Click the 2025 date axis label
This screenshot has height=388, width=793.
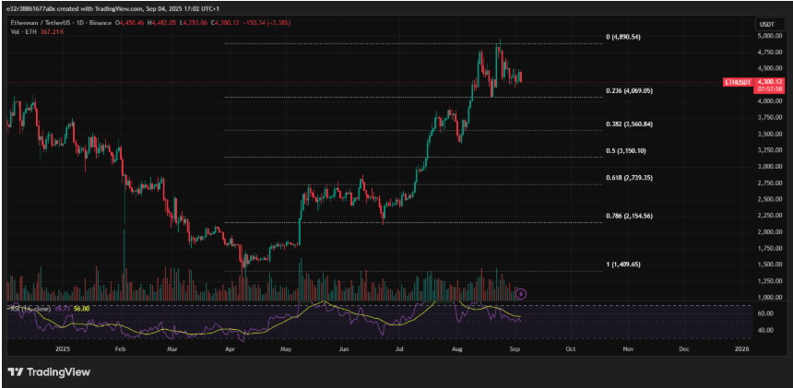[64, 348]
